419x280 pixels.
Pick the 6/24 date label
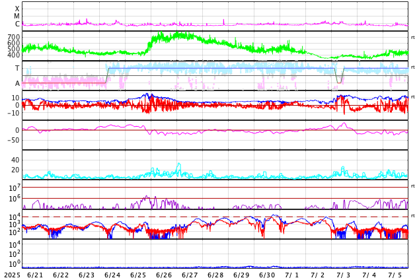112,275
